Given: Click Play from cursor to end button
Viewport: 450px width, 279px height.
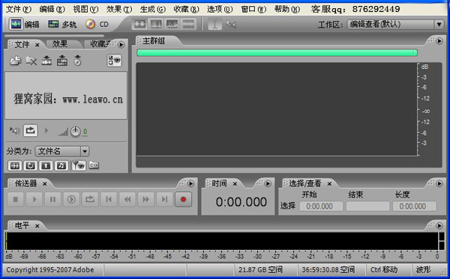Looking at the screenshot, I should pos(71,199).
